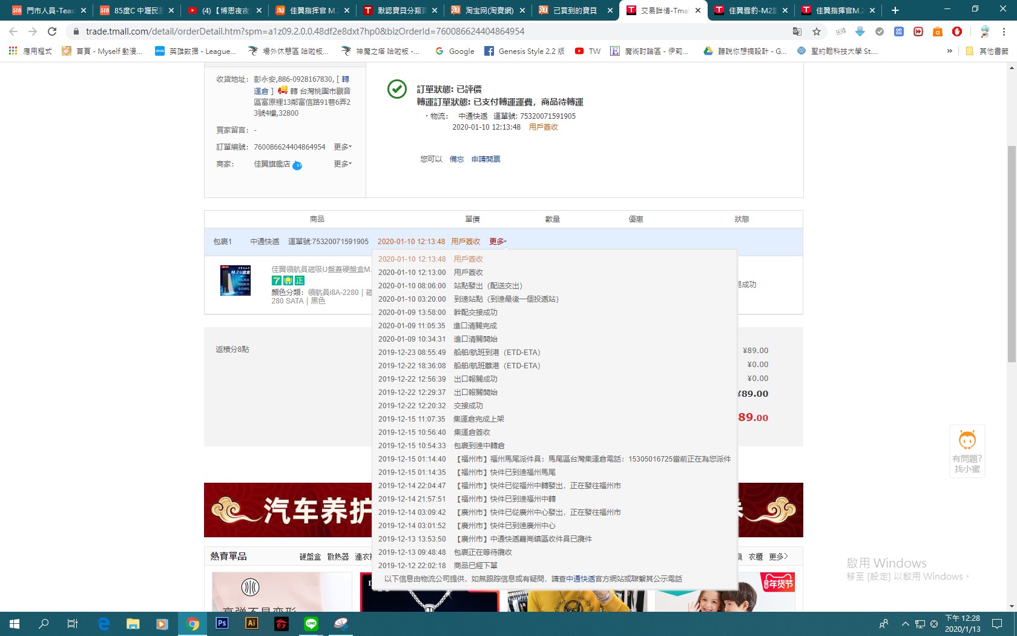The image size is (1017, 636).
Task: Expand 更多 next to the seller name
Action: [343, 164]
